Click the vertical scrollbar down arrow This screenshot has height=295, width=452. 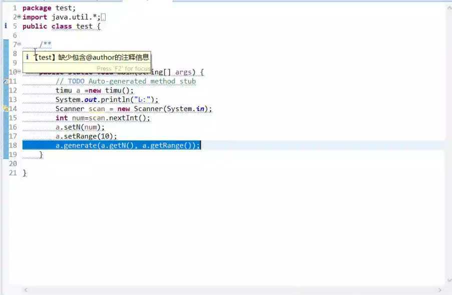point(449,279)
